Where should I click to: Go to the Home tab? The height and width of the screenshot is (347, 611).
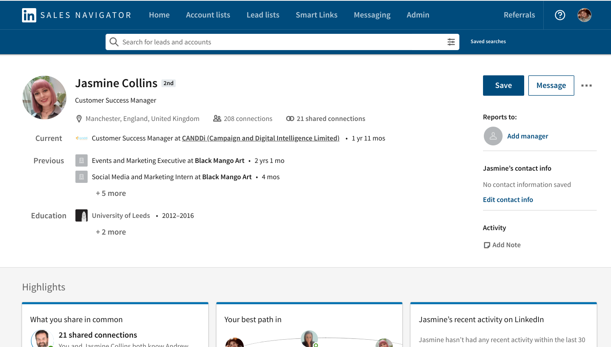pyautogui.click(x=159, y=15)
